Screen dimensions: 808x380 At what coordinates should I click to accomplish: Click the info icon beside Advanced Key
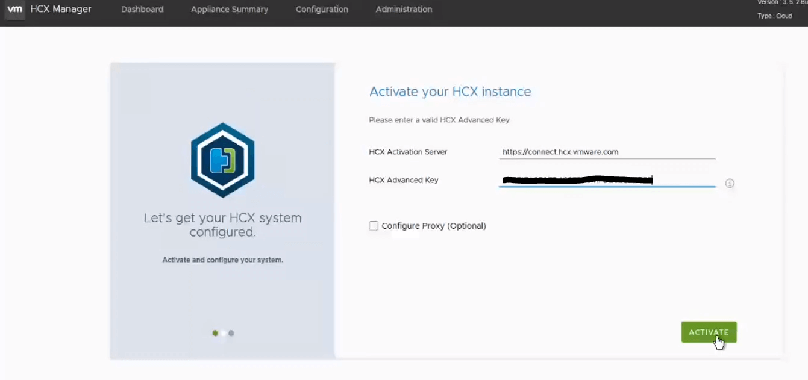[x=730, y=184]
